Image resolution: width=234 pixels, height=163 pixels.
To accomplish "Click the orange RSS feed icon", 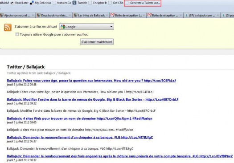I will [x=8, y=28].
